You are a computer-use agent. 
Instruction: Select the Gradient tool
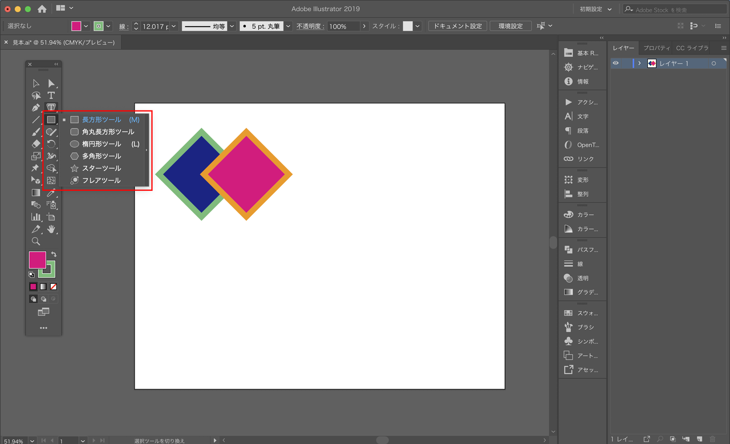coord(36,193)
